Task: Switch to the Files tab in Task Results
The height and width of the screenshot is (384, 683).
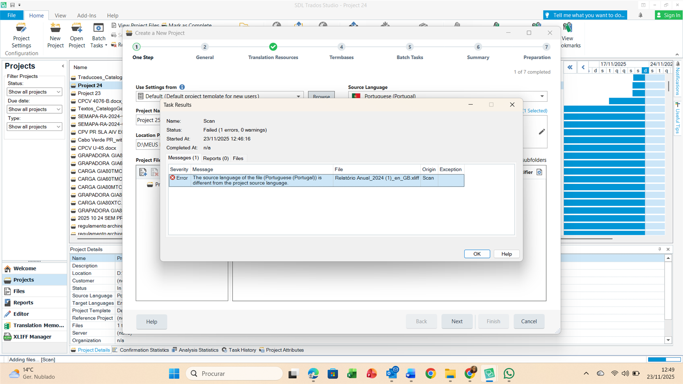Action: [x=238, y=158]
